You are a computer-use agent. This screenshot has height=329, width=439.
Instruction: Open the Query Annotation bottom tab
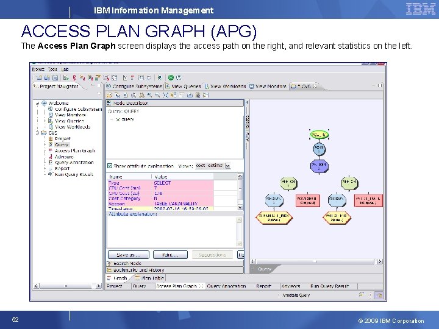[x=226, y=286]
